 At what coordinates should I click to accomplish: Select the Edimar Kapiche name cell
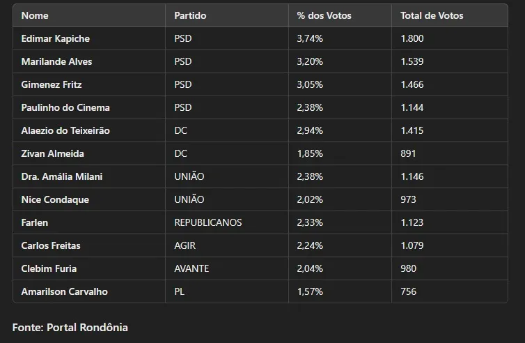56,38
